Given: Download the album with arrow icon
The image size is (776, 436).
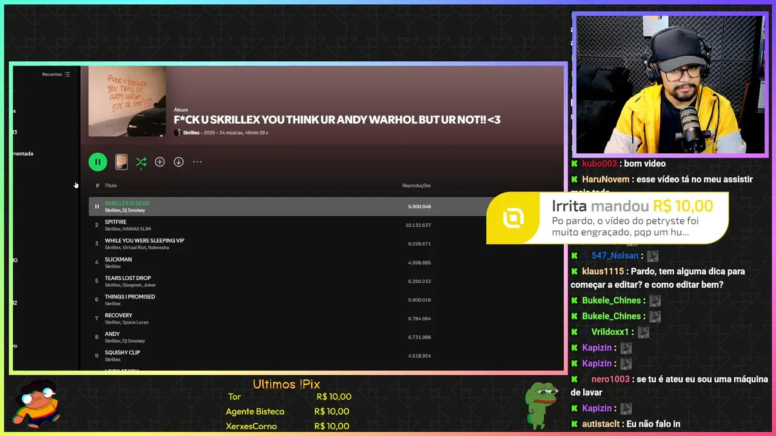Looking at the screenshot, I should pos(178,162).
